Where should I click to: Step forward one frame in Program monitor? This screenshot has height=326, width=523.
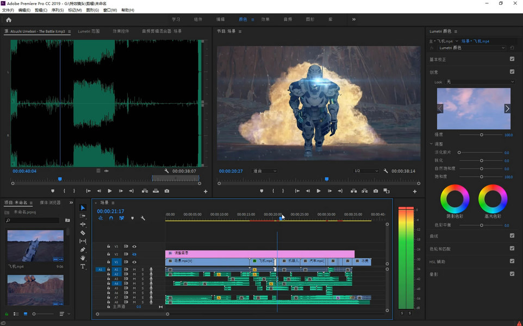point(329,191)
